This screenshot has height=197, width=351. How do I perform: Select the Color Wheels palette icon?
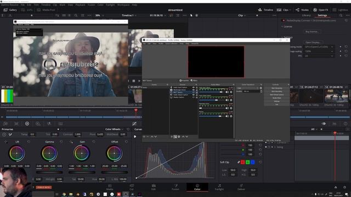click(x=27, y=124)
